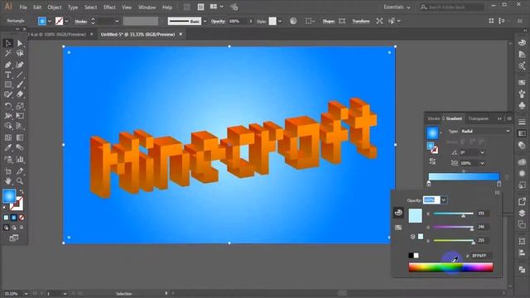Pick the Eyedropper tool

click(8, 147)
